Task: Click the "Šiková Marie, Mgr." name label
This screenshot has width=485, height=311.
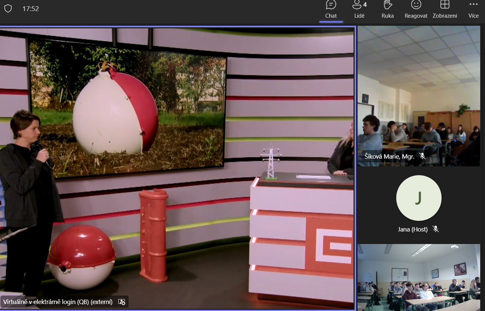Action: 390,156
